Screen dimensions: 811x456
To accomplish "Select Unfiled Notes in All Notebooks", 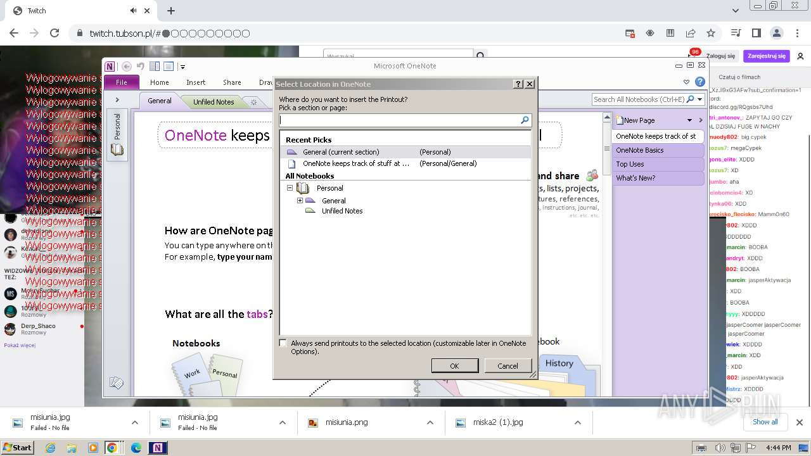I will click(342, 211).
